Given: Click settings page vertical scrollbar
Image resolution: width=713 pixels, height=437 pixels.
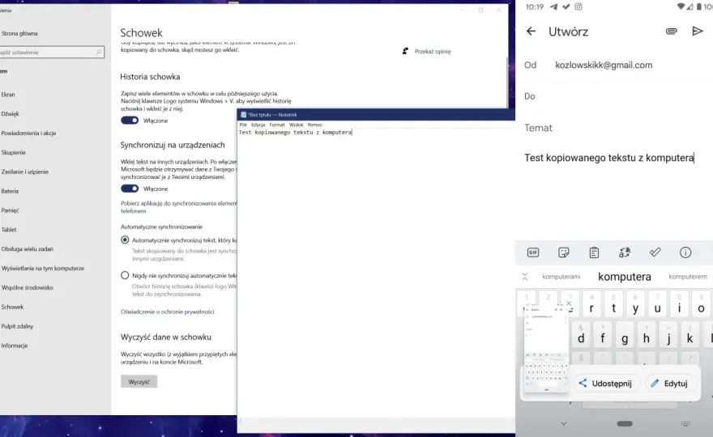Looking at the screenshot, I should pos(507,82).
